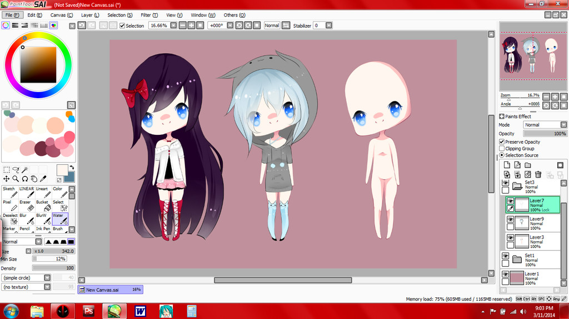Image resolution: width=569 pixels, height=319 pixels.
Task: Select the zoom magnifier tool
Action: 16,179
